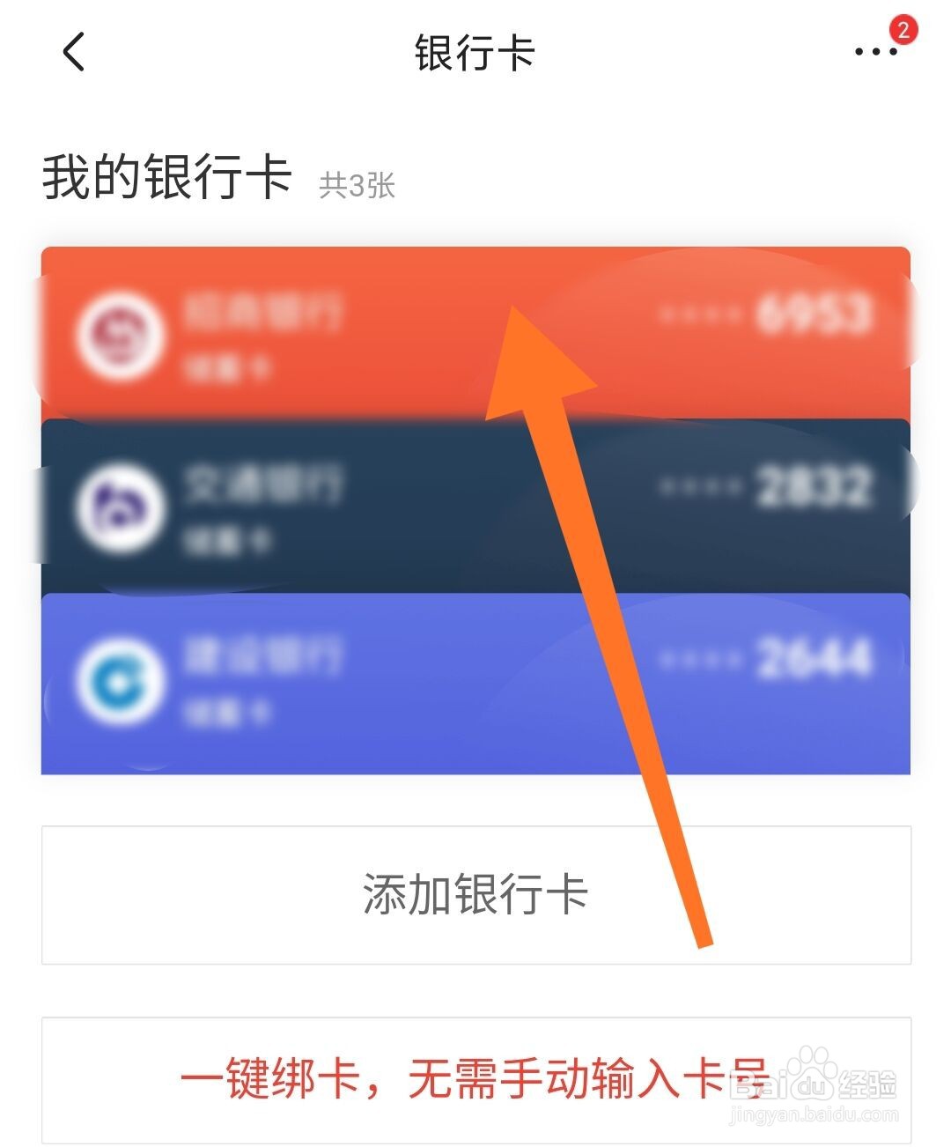Image resolution: width=951 pixels, height=1147 pixels.
Task: Tap 一键绑卡，无需手动输入卡号 button
Action: click(x=475, y=1080)
